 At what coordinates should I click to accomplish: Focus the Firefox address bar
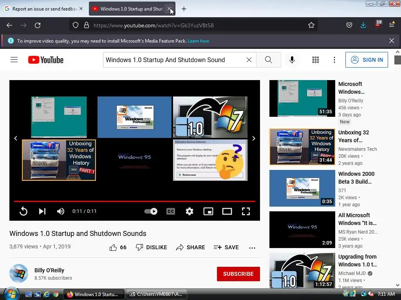pos(193,25)
